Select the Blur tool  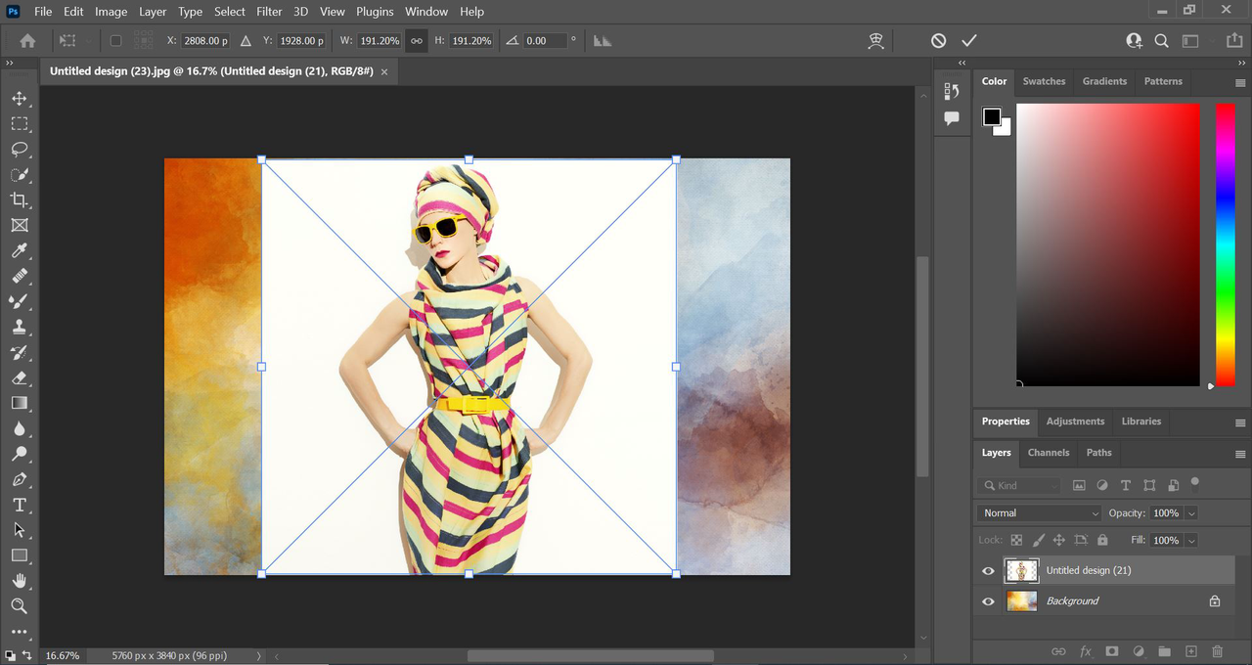coord(19,428)
